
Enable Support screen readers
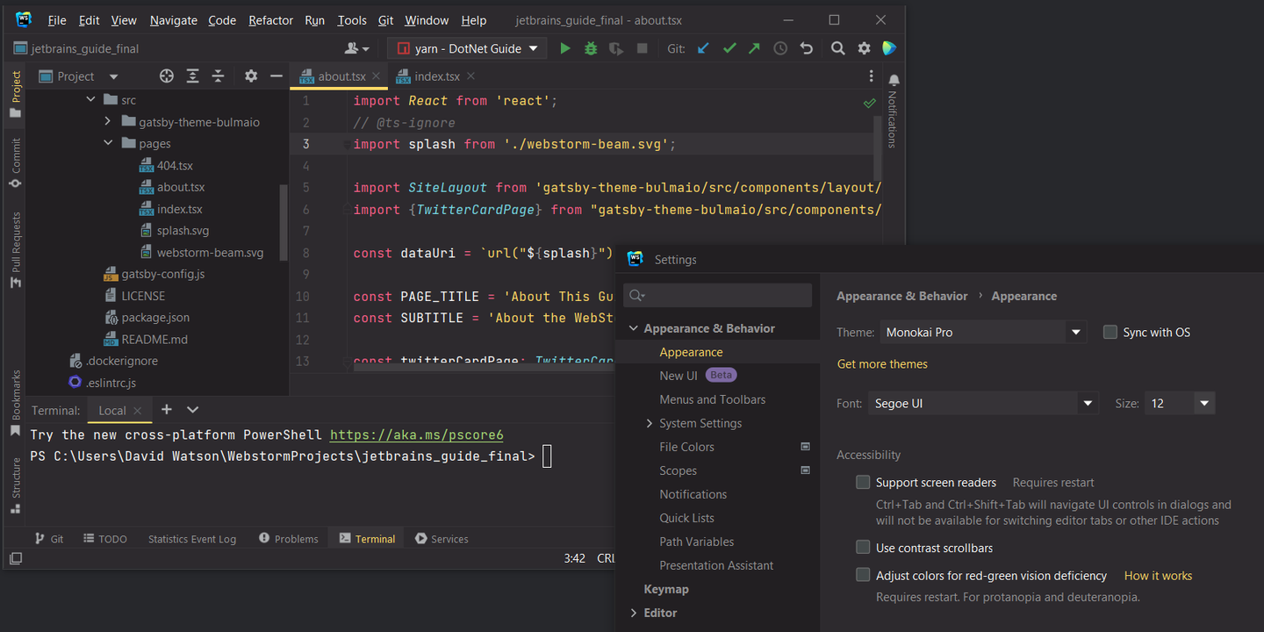pyautogui.click(x=862, y=482)
